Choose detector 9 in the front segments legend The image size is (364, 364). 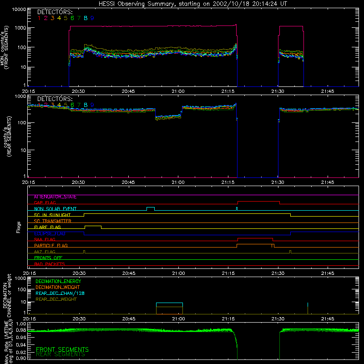pos(92,18)
